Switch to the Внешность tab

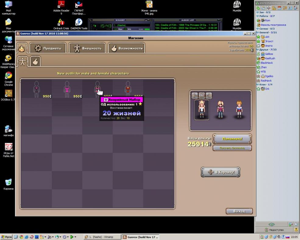[87, 48]
